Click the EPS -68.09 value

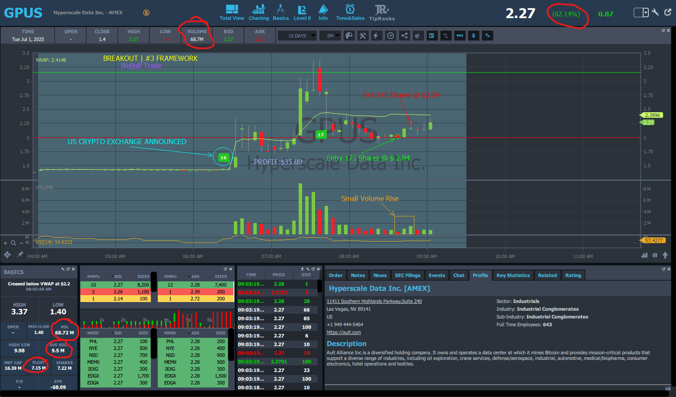coord(58,387)
